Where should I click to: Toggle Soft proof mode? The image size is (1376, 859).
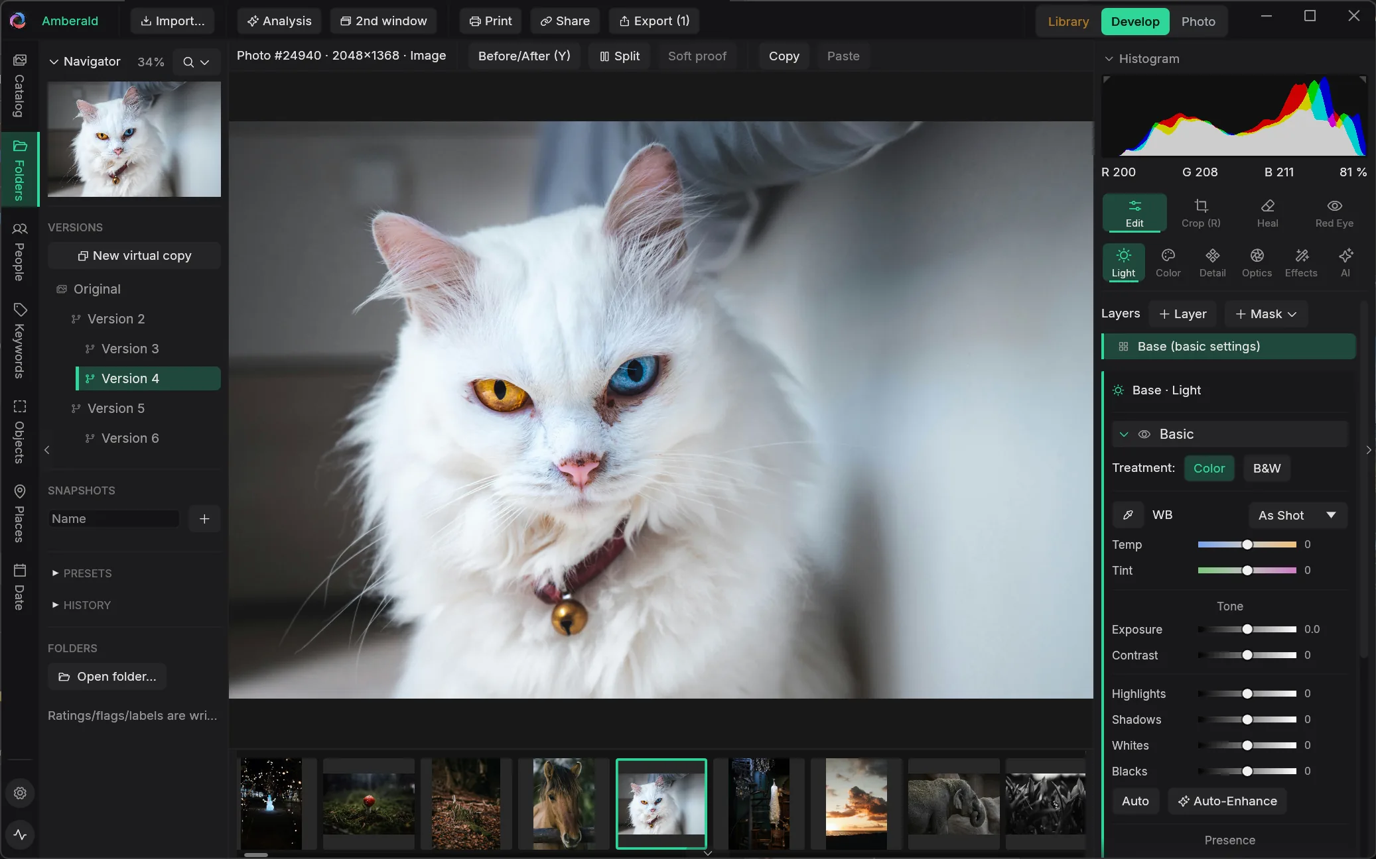697,56
